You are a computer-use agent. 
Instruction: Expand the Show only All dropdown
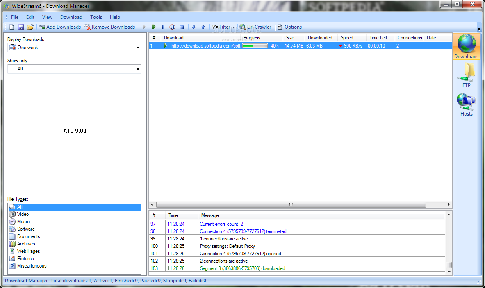[x=138, y=69]
